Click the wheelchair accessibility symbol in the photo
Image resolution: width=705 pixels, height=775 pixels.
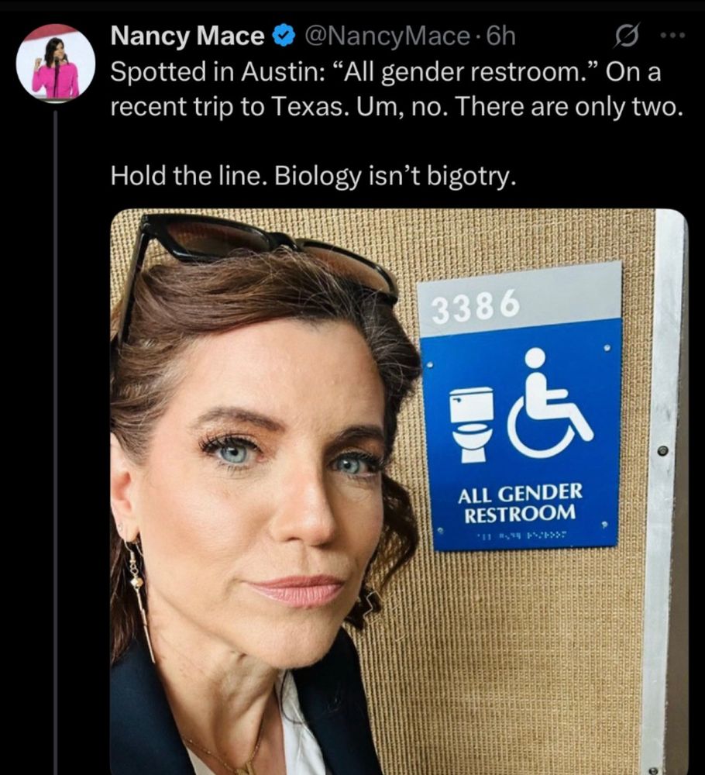pos(550,402)
